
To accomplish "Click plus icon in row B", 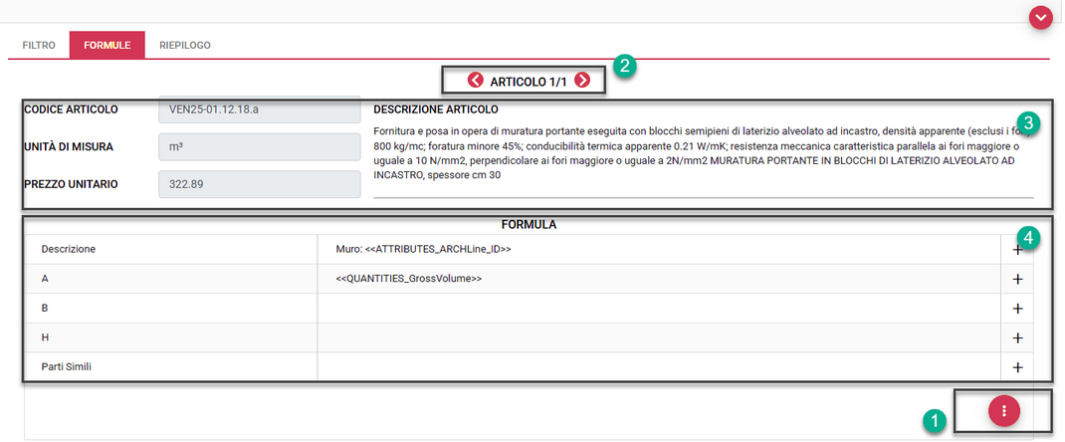I will (1017, 309).
